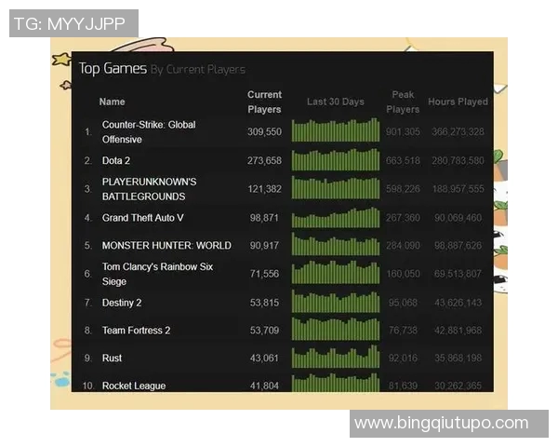Screen dimensions: 558x447
Task: Open Counter-Strike: Global Offensive game link
Action: 149,131
